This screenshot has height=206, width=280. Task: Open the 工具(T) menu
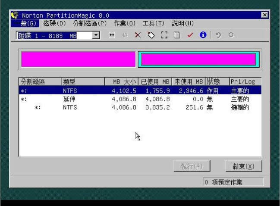coord(153,23)
